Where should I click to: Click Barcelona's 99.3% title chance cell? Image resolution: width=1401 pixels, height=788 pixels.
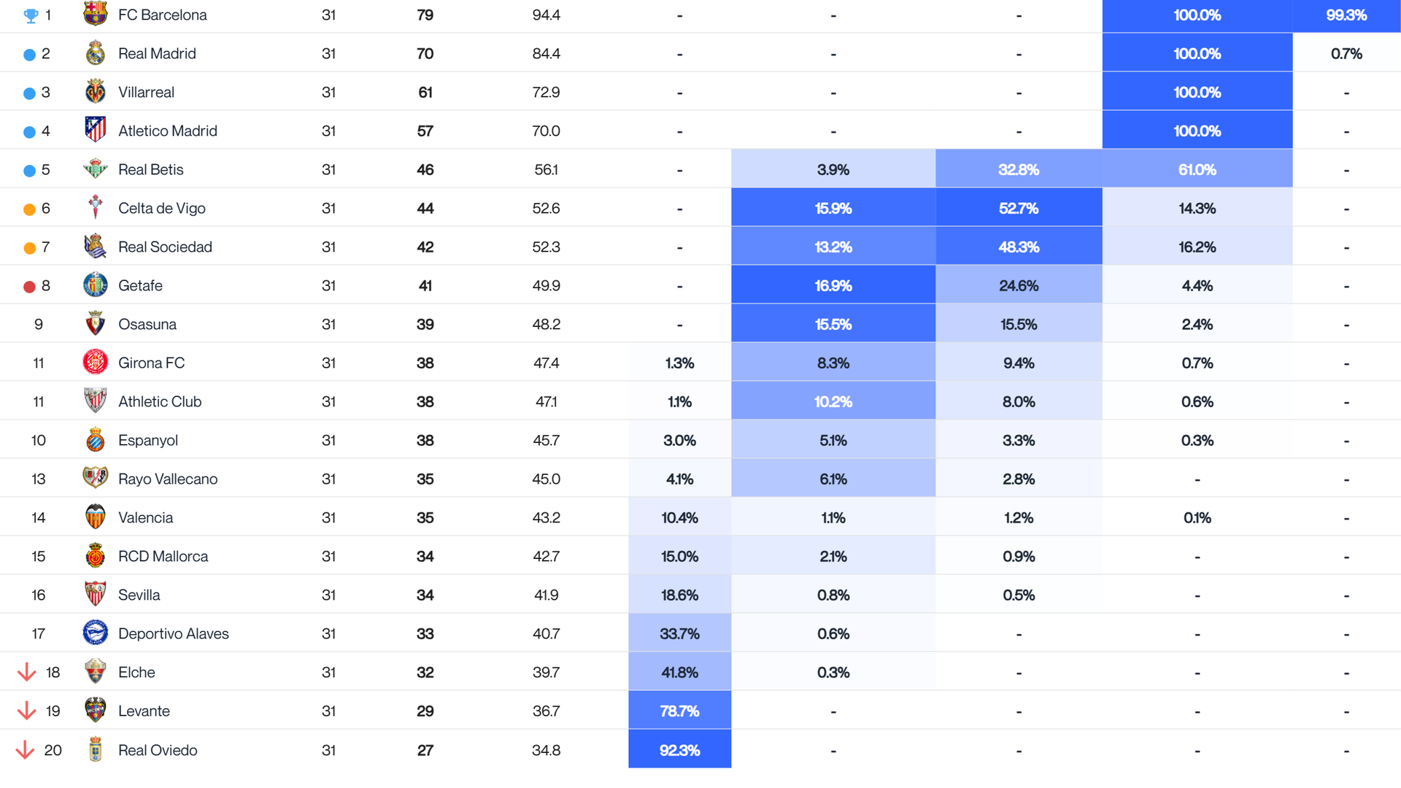[x=1346, y=15]
